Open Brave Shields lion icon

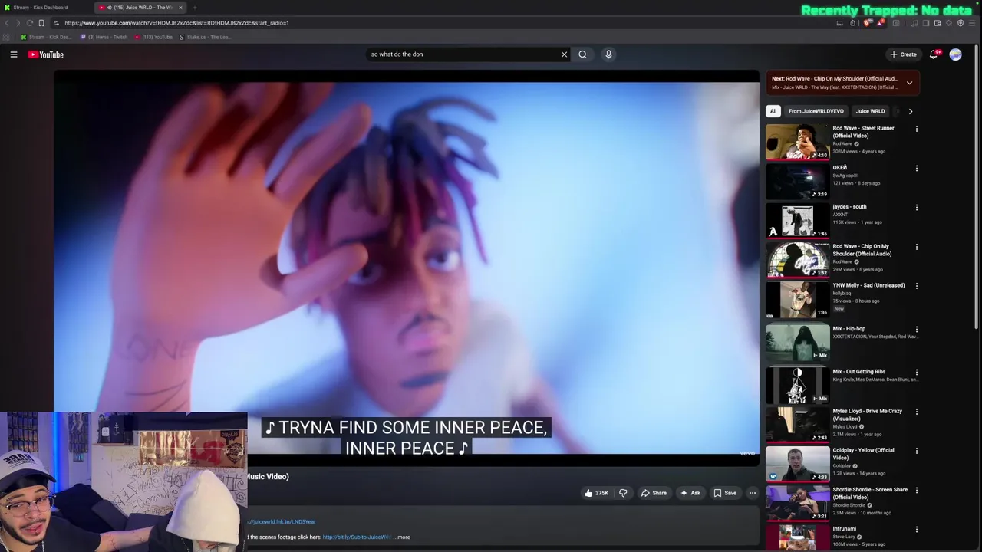coord(866,23)
